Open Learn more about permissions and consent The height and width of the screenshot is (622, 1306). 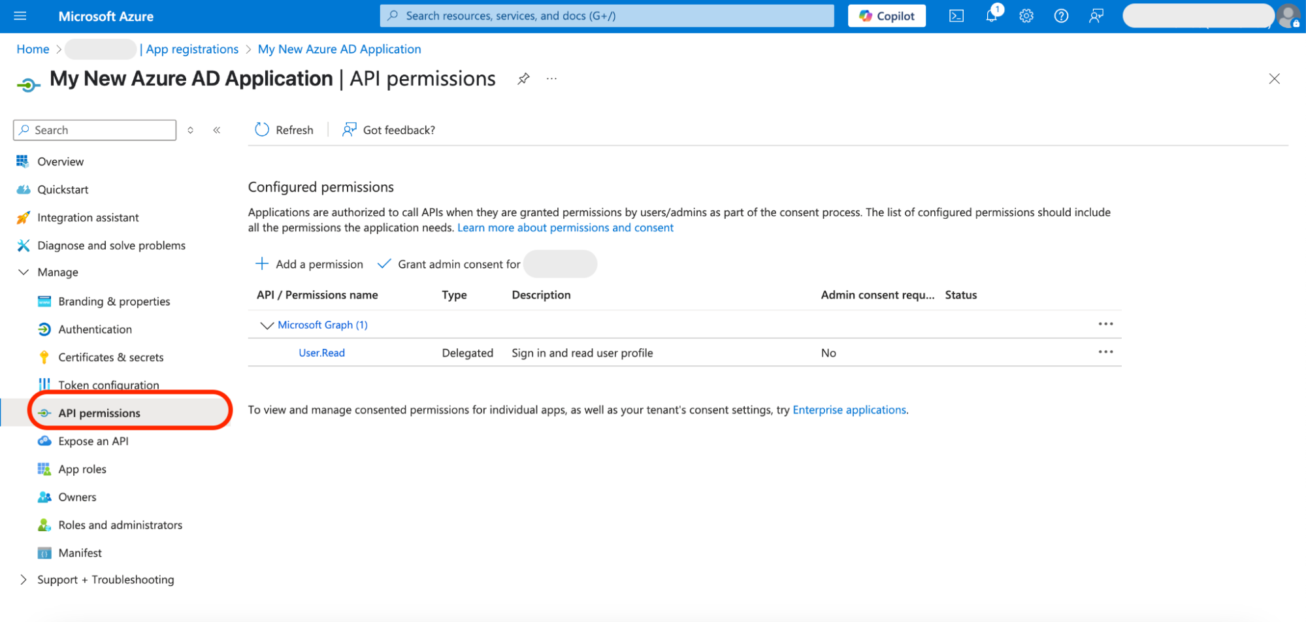click(565, 227)
